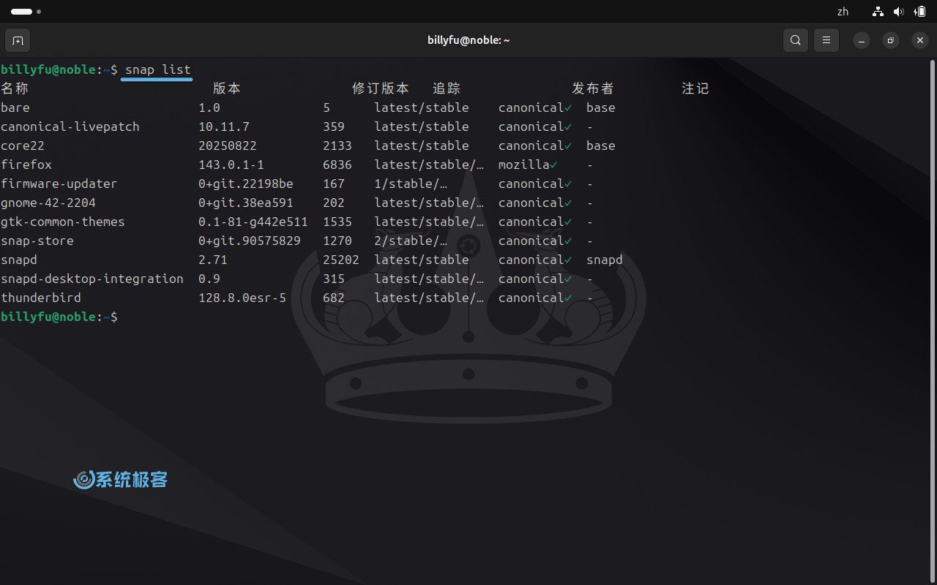Click the volume speaker icon
The width and height of the screenshot is (937, 585).
[x=899, y=12]
